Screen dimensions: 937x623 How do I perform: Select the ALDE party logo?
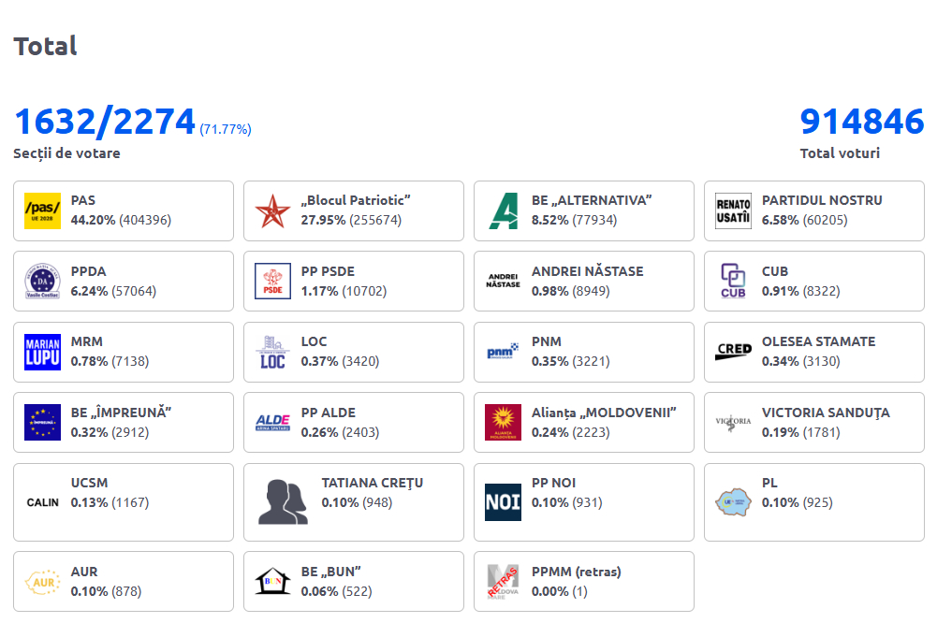[272, 422]
